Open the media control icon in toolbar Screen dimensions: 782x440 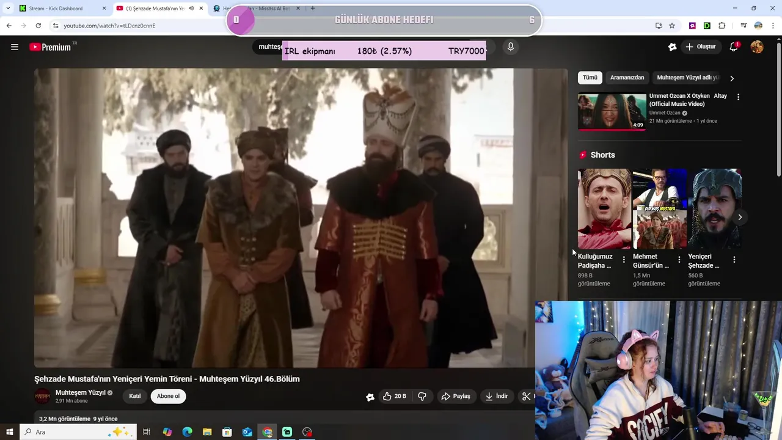744,26
